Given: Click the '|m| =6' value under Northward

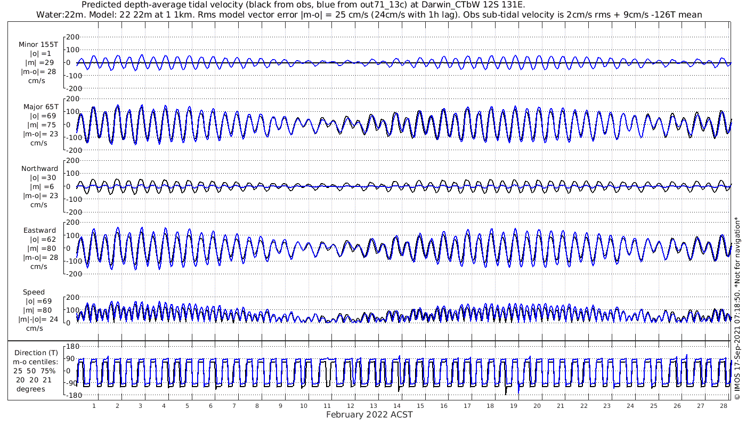Looking at the screenshot, I should (x=42, y=186).
